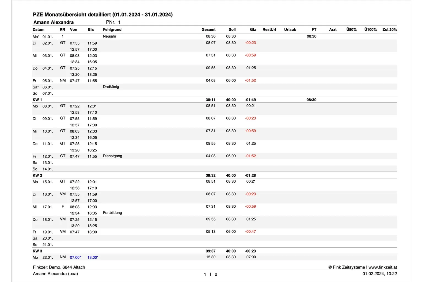Click Bis time 13:00 on 19.01.

[x=92, y=232]
